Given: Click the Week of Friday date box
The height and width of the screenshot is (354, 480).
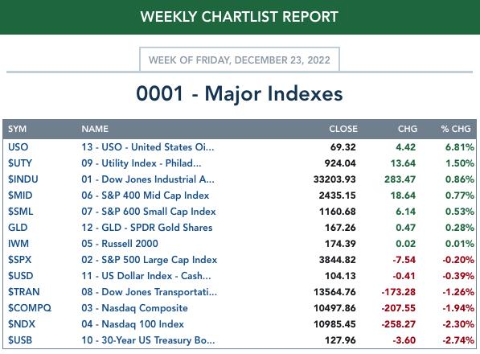Looking at the screenshot, I should click(240, 60).
